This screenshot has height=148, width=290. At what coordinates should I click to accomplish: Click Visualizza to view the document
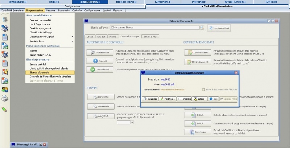(x=150, y=99)
